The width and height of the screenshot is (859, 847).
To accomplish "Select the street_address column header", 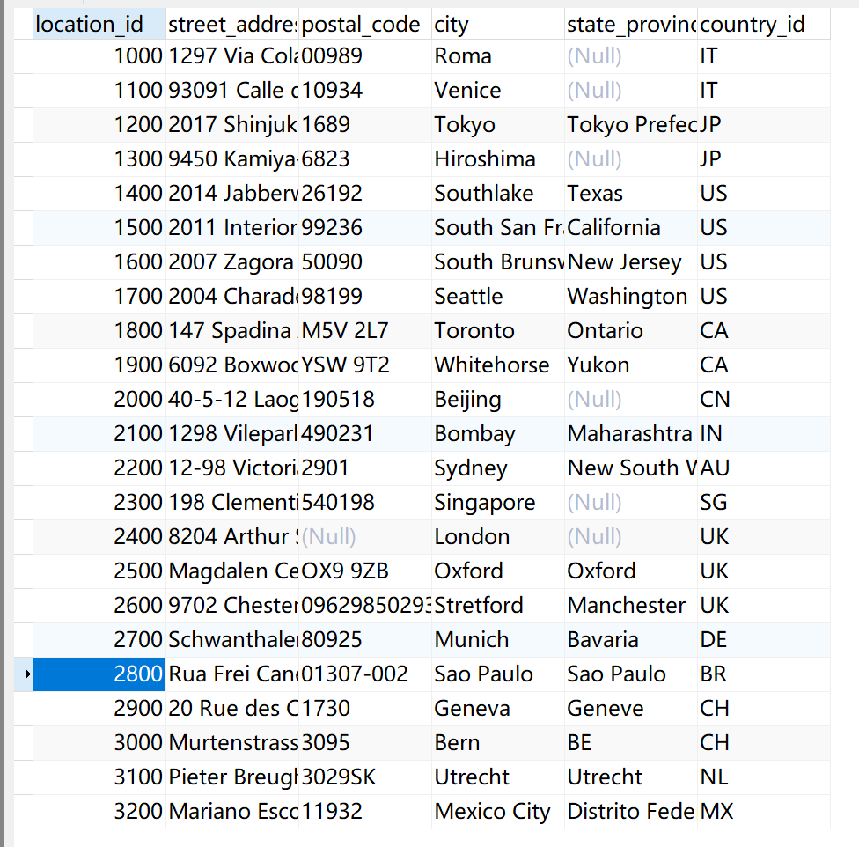I will point(232,25).
